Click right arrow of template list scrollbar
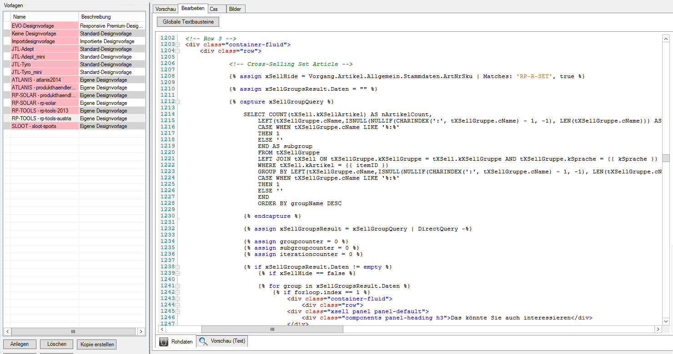The image size is (673, 354). pos(141,331)
